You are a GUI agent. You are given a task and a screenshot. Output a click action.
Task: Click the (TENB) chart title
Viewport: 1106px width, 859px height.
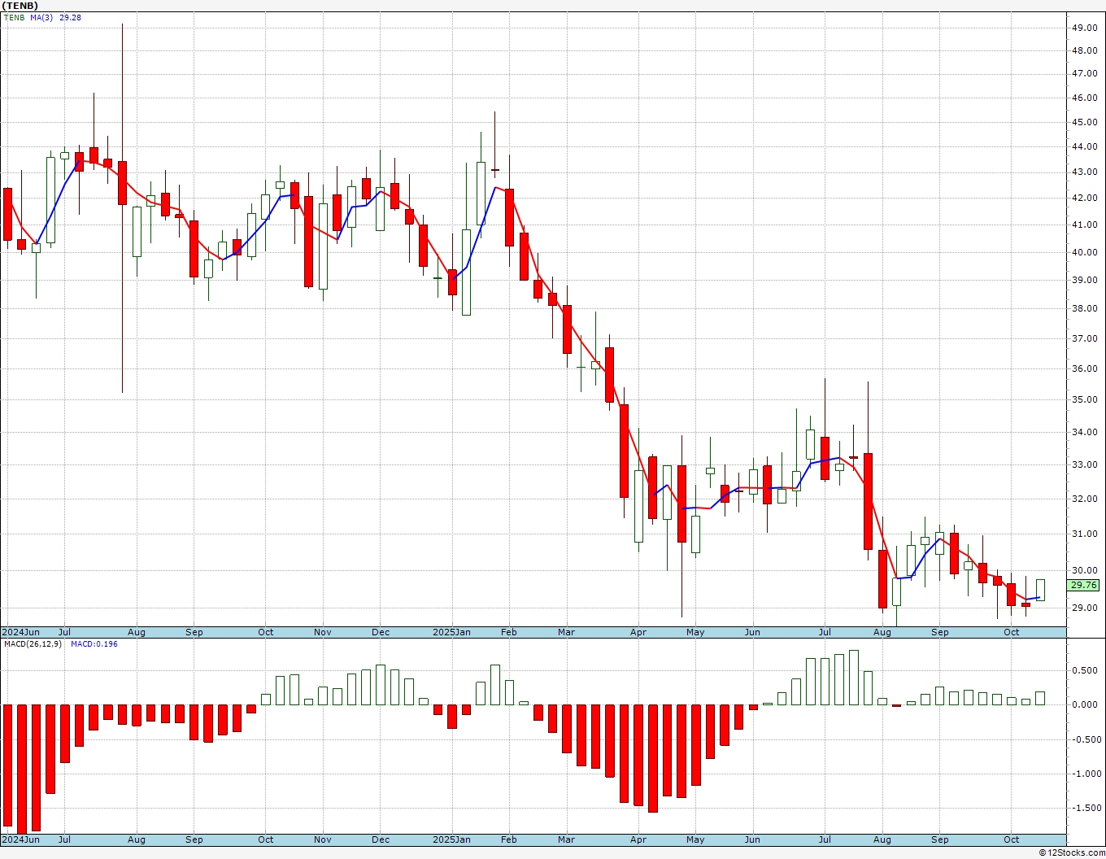[x=20, y=6]
